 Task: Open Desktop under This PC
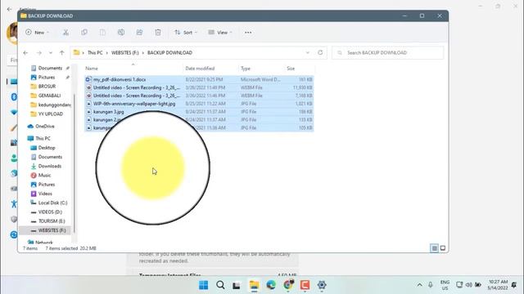pos(43,148)
